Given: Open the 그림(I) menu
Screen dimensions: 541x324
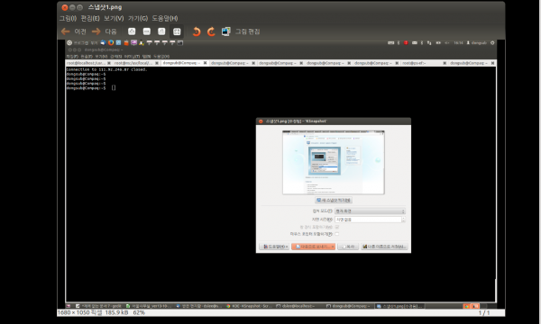Looking at the screenshot, I should click(x=68, y=18).
